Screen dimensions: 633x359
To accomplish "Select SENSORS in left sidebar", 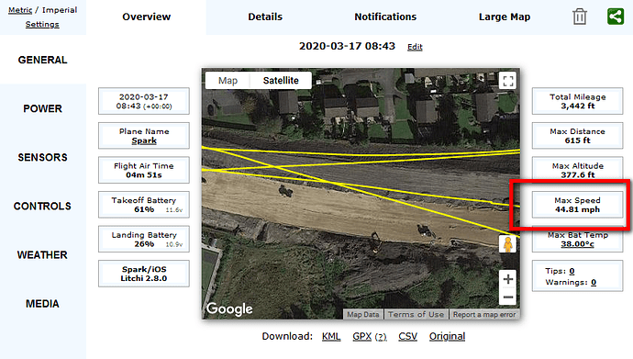I will click(42, 158).
